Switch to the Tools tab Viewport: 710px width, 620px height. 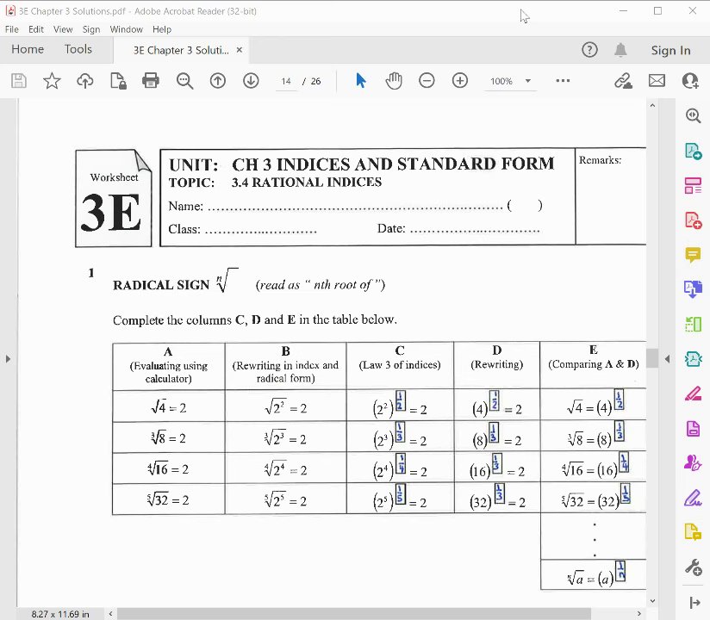point(78,49)
